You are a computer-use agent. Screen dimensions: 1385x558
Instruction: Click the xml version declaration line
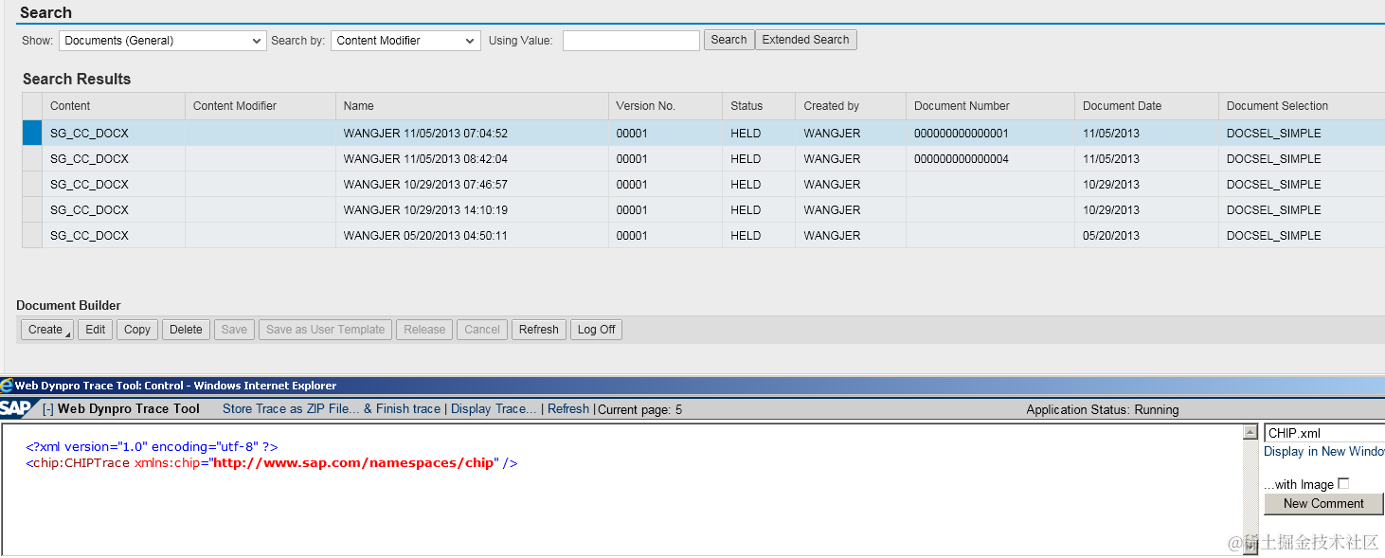click(x=152, y=447)
